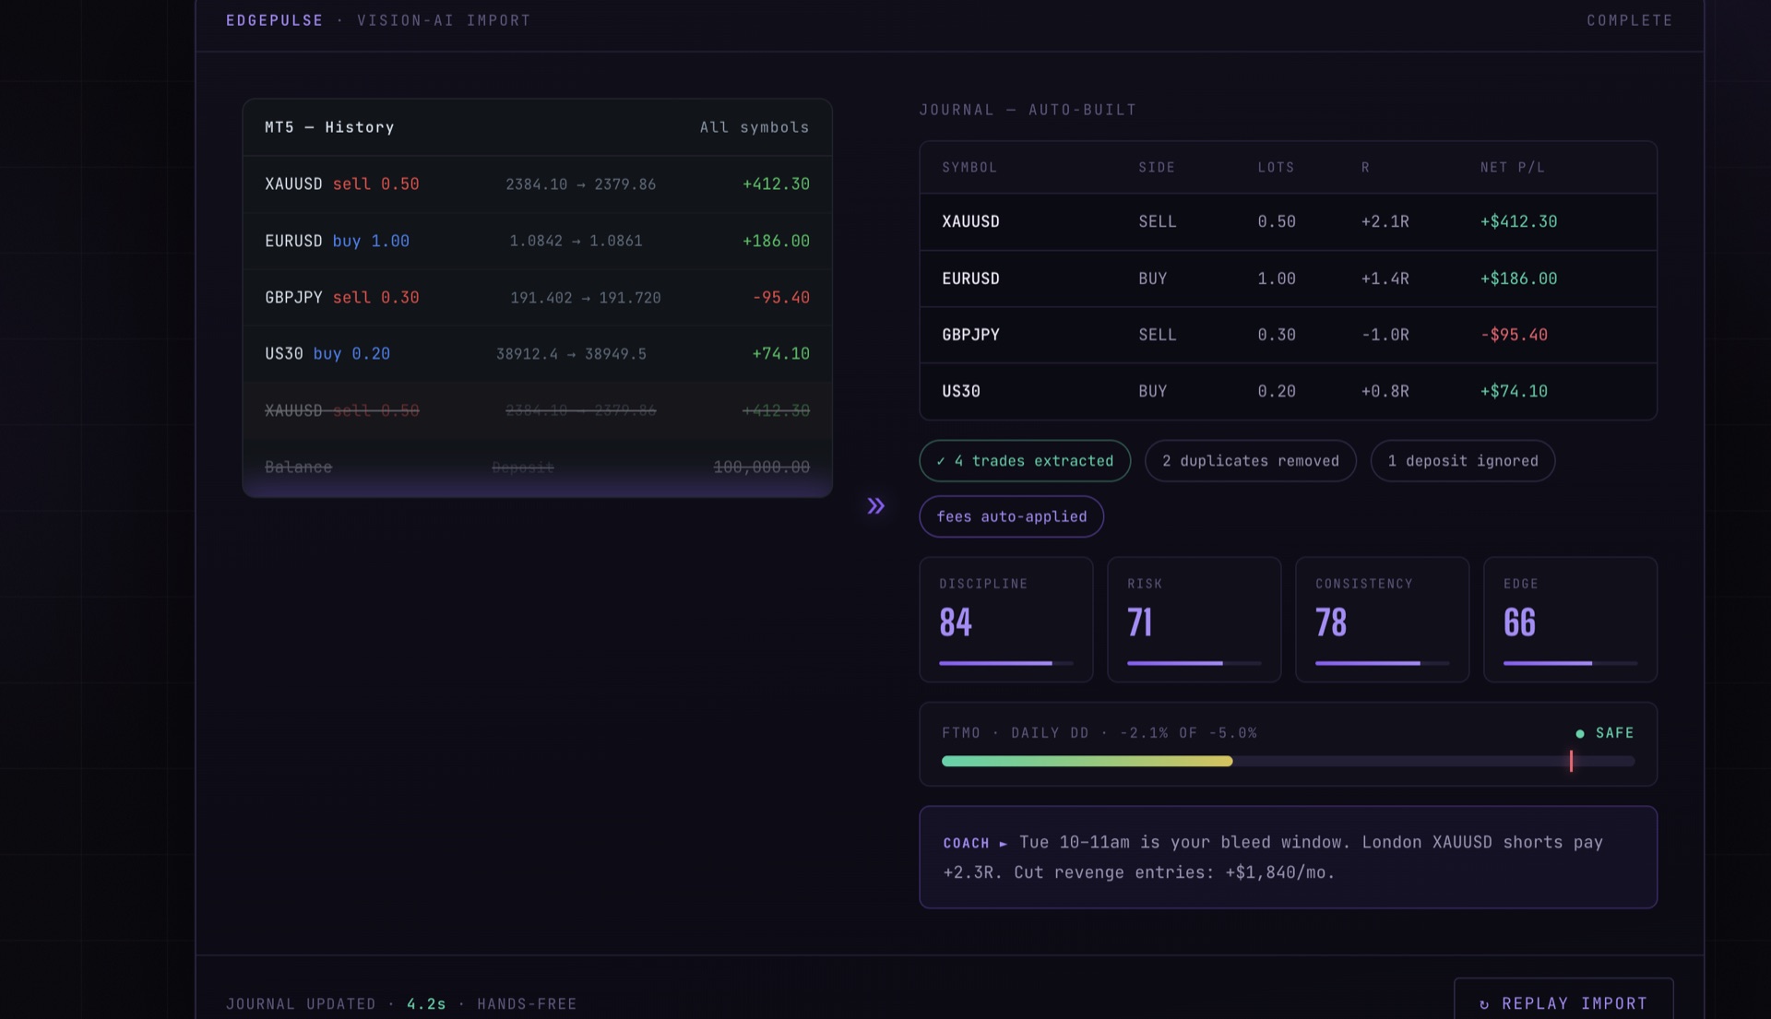This screenshot has width=1771, height=1019.
Task: Click the COACH insight message box
Action: [x=1288, y=857]
